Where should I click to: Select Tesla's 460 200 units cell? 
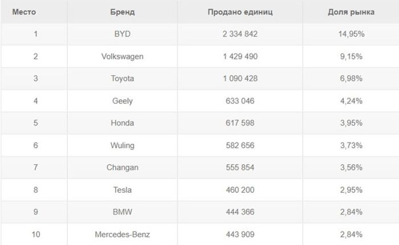pyautogui.click(x=240, y=190)
